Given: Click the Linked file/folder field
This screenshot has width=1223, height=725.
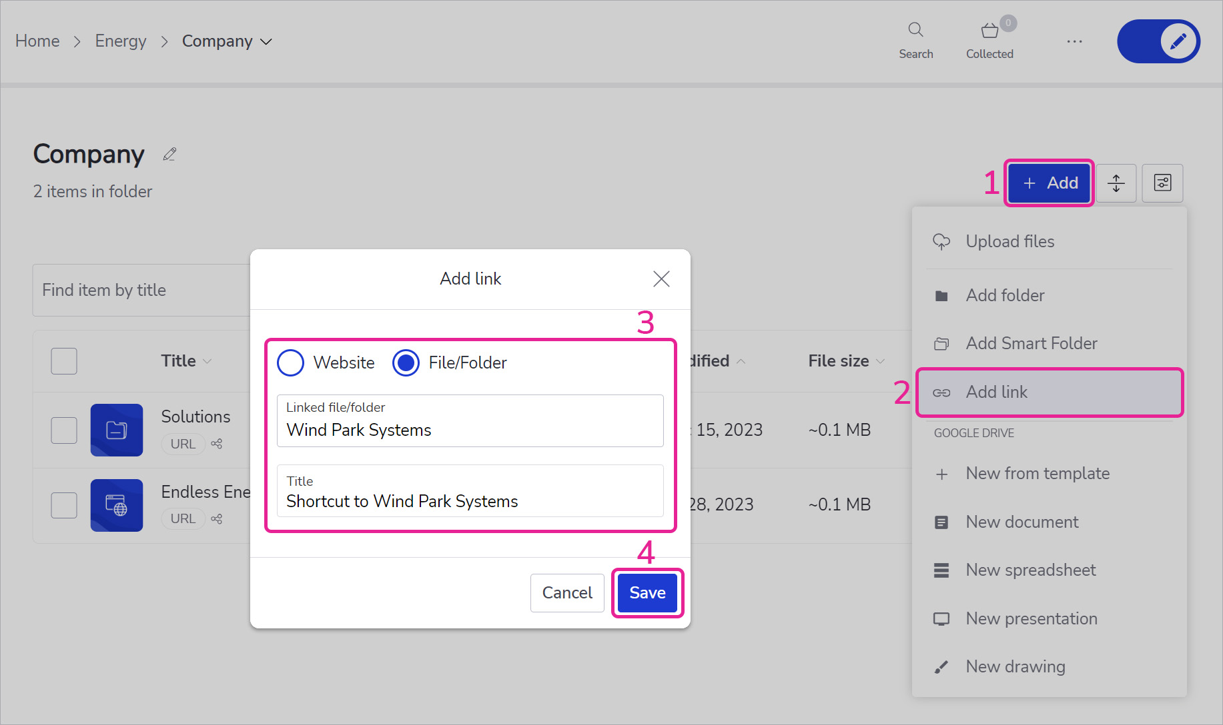Looking at the screenshot, I should pyautogui.click(x=470, y=420).
